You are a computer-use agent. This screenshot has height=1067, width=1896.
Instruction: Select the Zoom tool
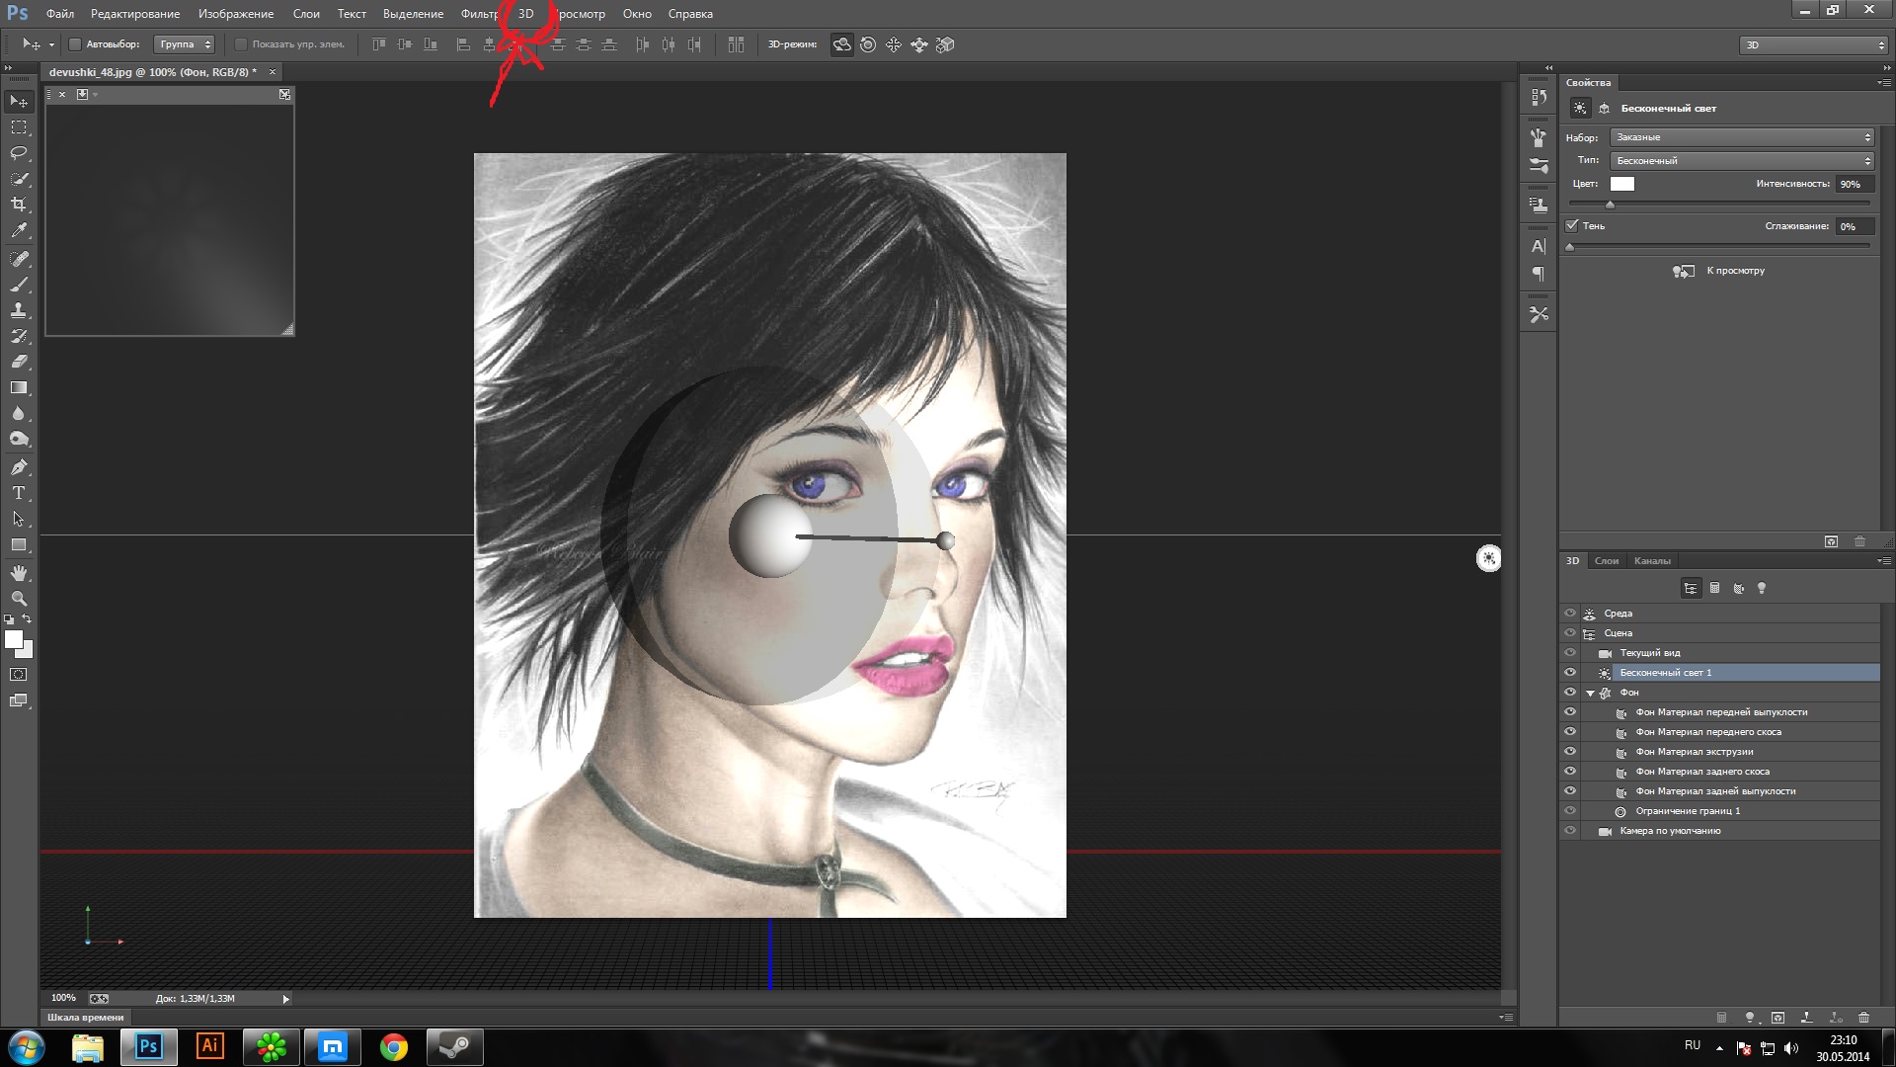point(19,599)
